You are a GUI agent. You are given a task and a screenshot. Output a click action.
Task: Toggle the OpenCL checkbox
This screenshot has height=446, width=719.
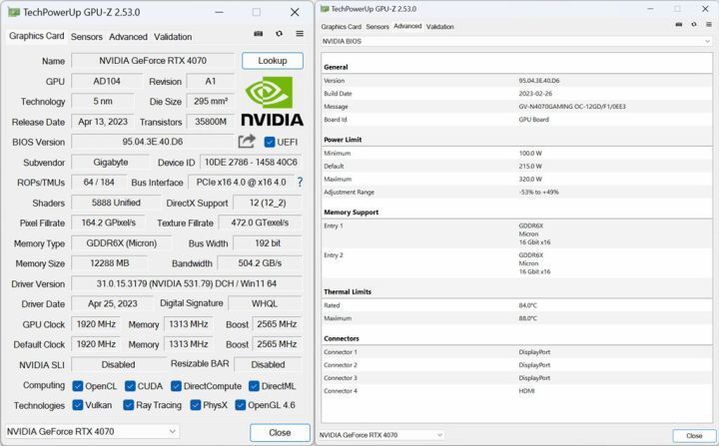78,386
